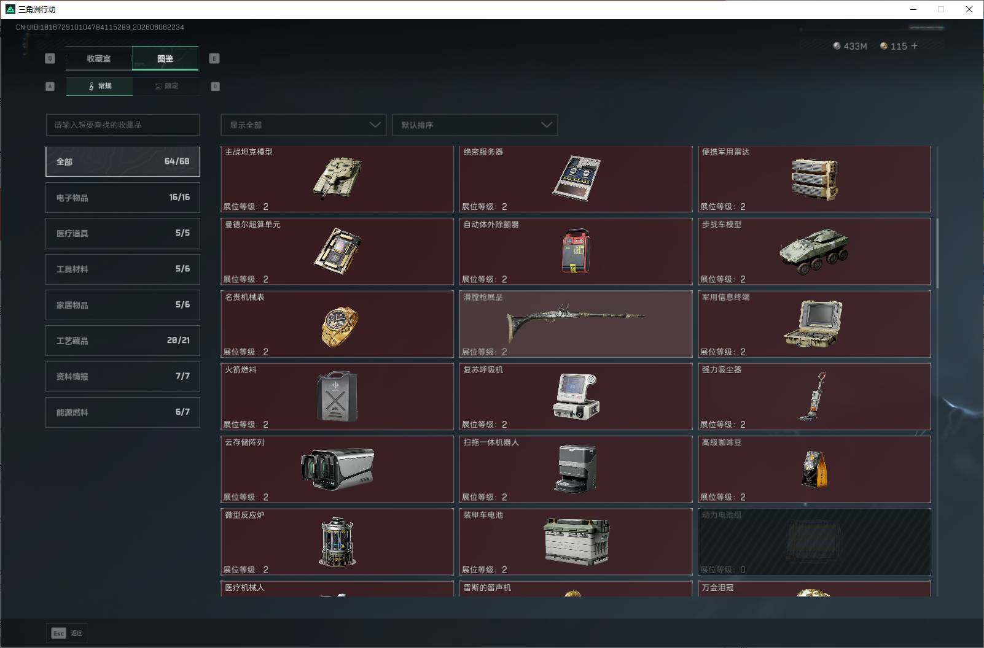Open the 显示全部 filter dropdown
Image resolution: width=984 pixels, height=648 pixels.
tap(303, 125)
